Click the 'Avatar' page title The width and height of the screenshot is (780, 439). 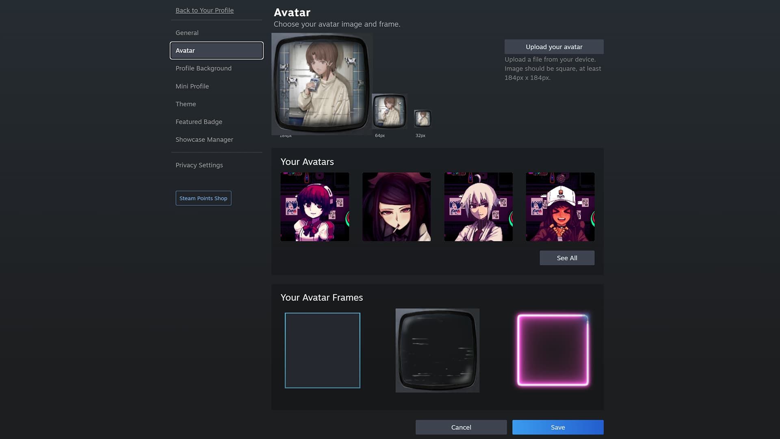click(292, 12)
